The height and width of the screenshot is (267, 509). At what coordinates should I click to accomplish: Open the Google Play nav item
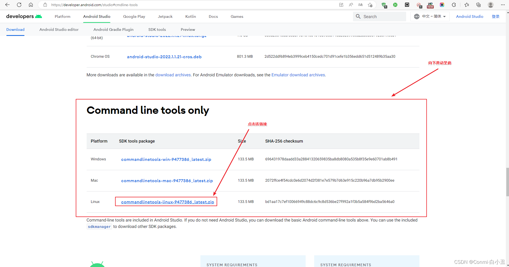134,16
